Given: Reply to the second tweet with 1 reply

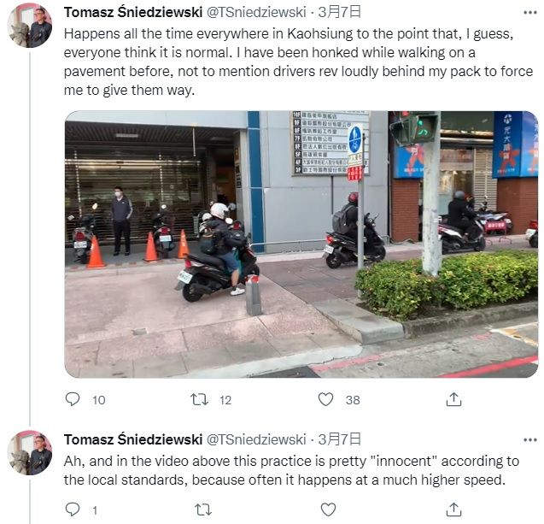Looking at the screenshot, I should coord(73,509).
